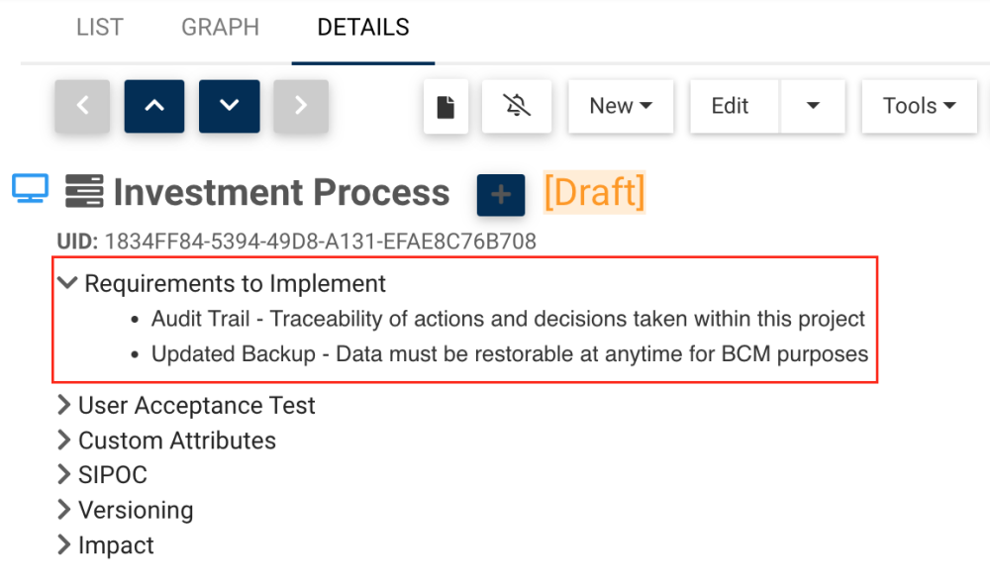Viewport: 990px width, 587px height.
Task: Click the dark plus button beside title
Action: 501,194
